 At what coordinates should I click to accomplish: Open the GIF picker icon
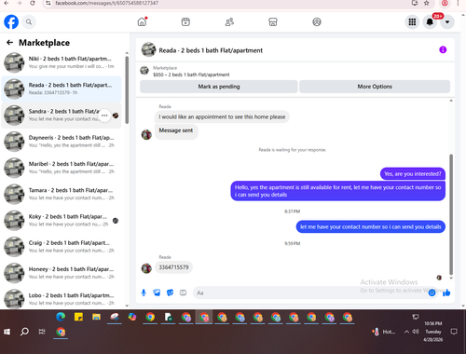(184, 293)
